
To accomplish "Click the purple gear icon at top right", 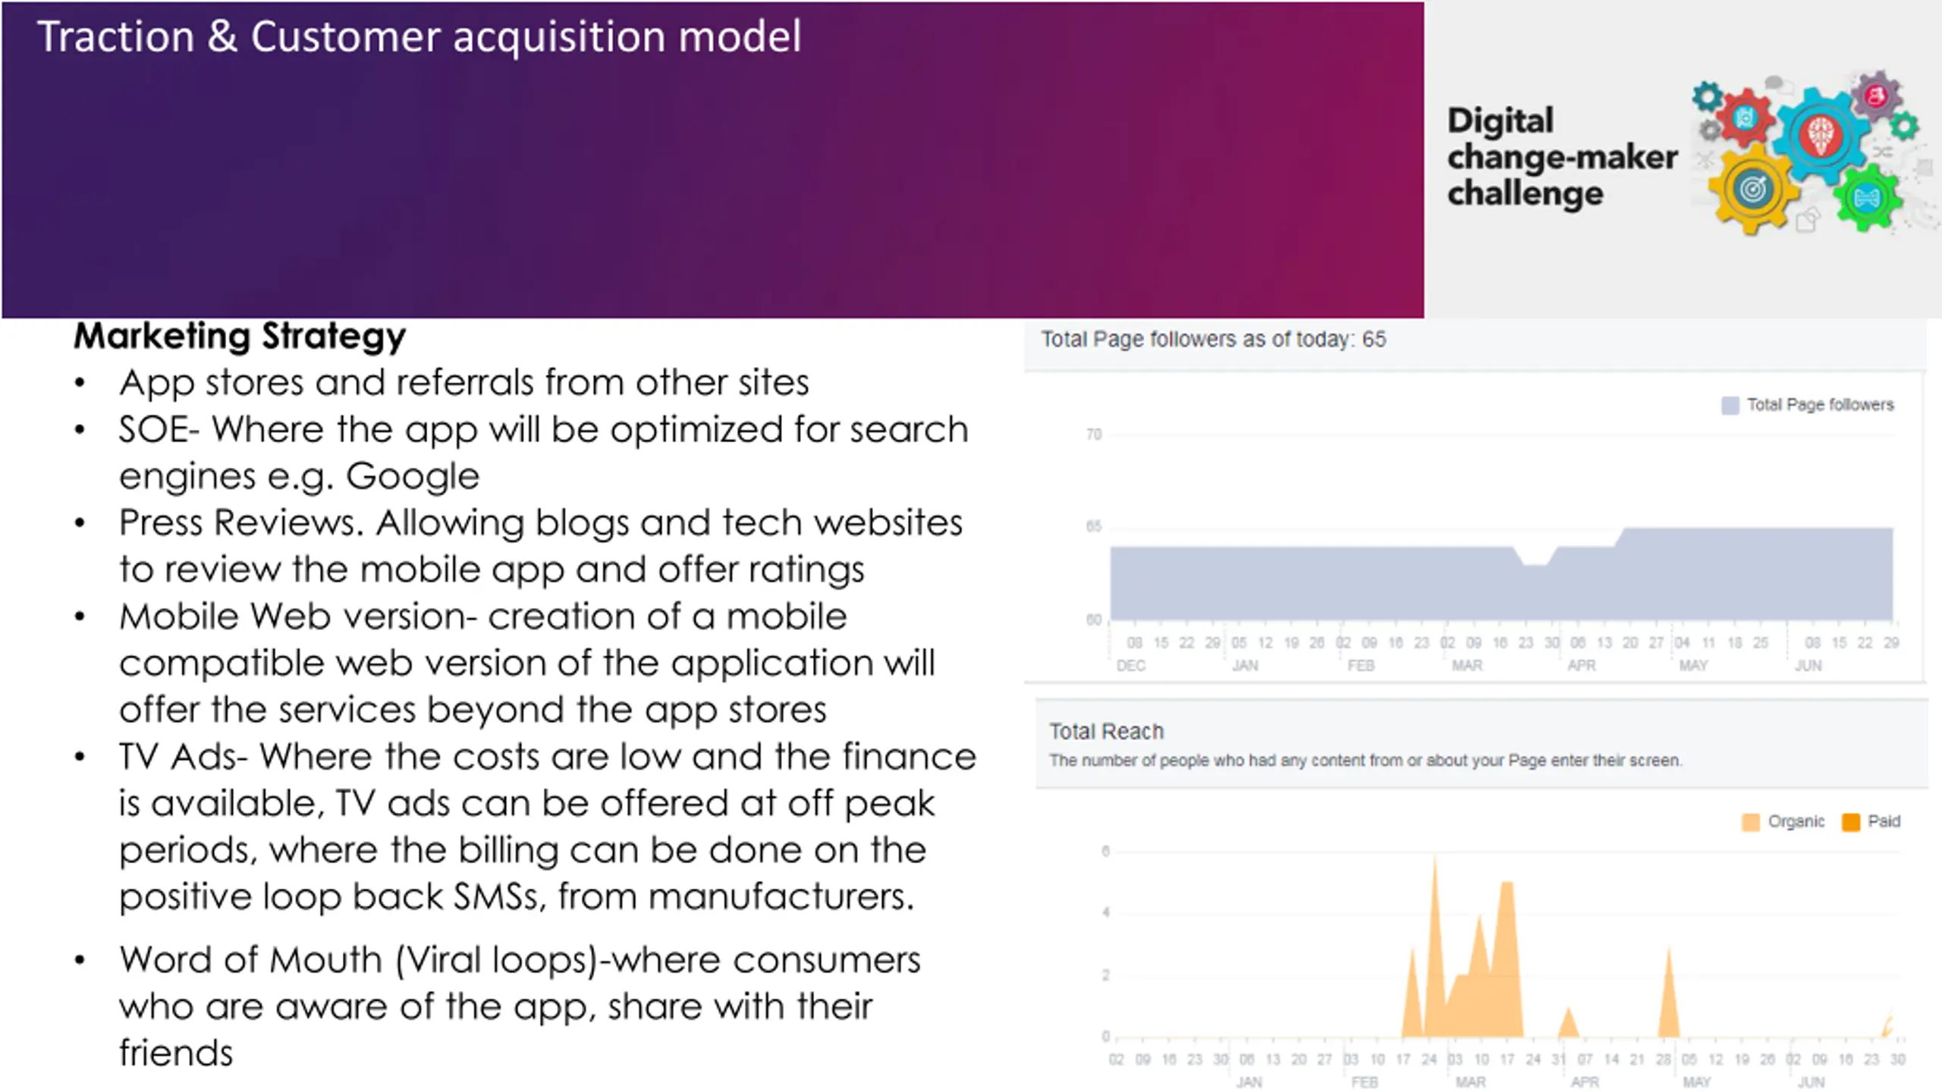I will [x=1876, y=96].
